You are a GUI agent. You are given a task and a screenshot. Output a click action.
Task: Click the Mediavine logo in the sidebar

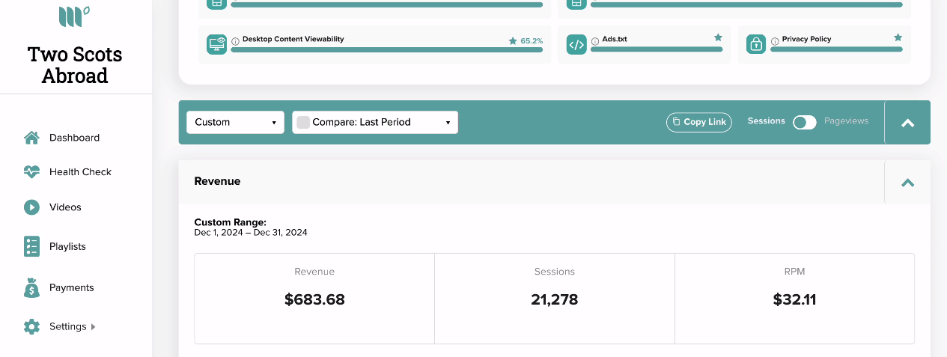[74, 16]
